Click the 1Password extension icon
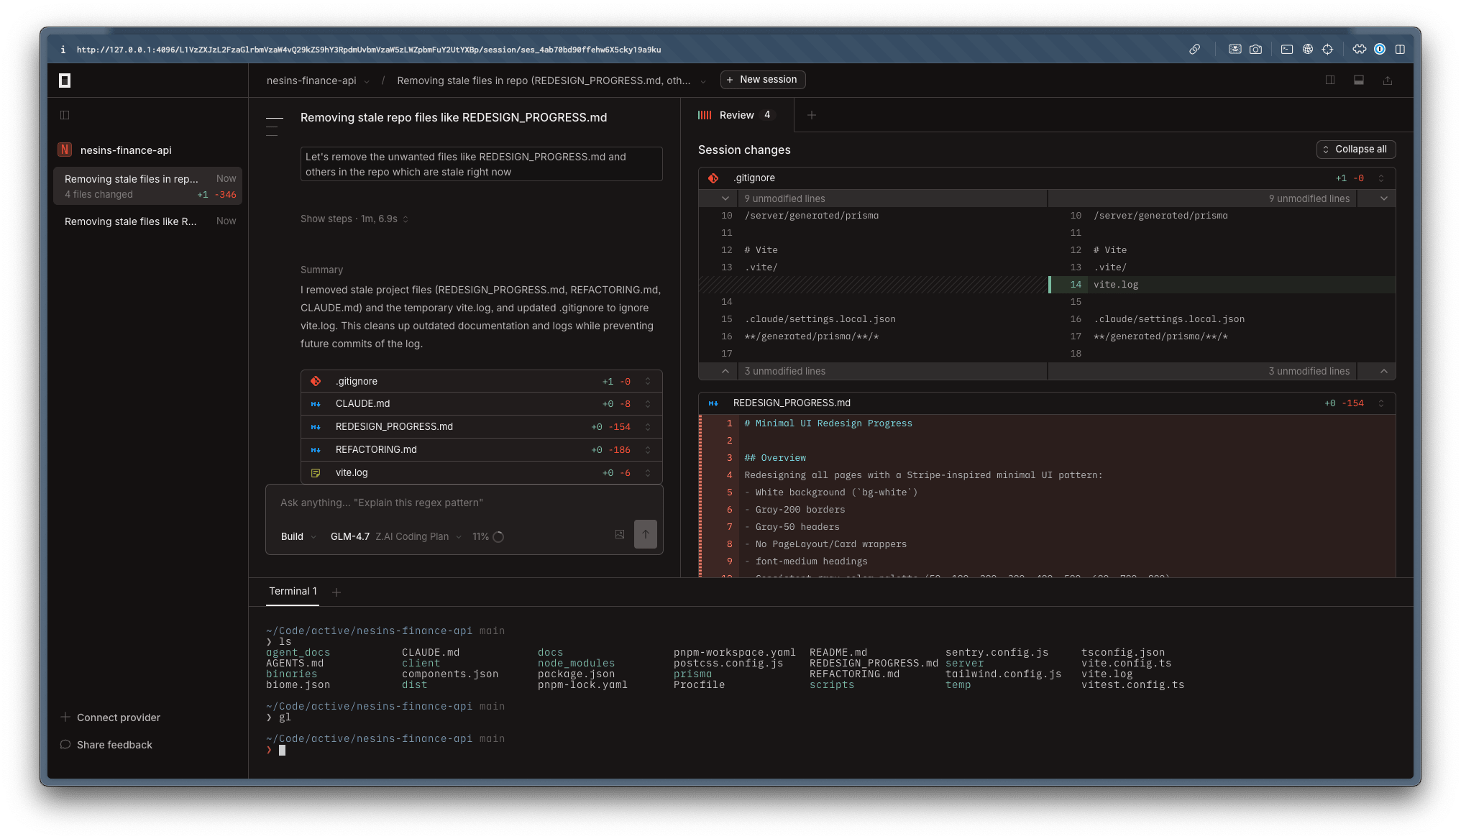The width and height of the screenshot is (1461, 839). click(x=1380, y=50)
